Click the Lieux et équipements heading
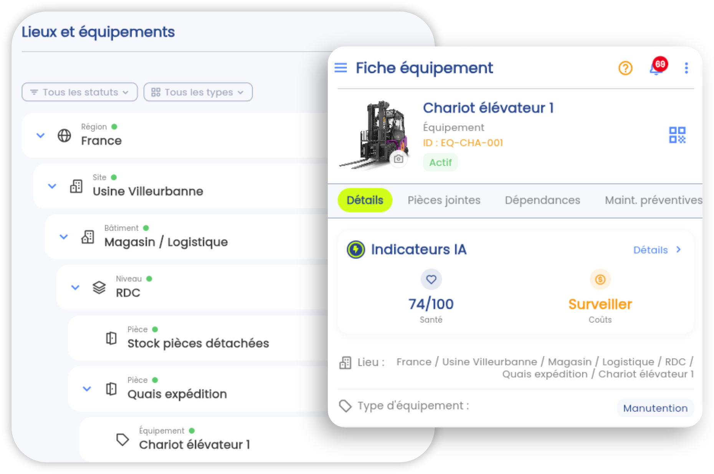 [98, 32]
